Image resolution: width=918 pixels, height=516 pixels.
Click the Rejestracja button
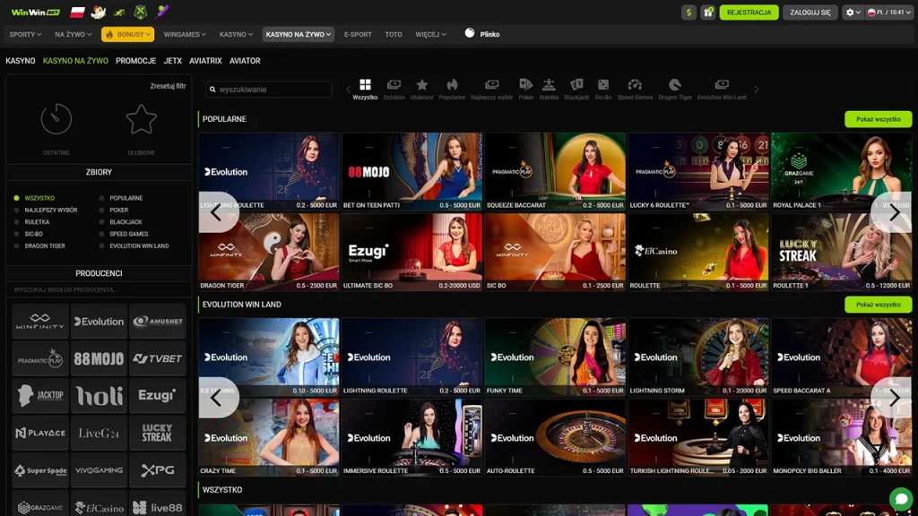749,13
